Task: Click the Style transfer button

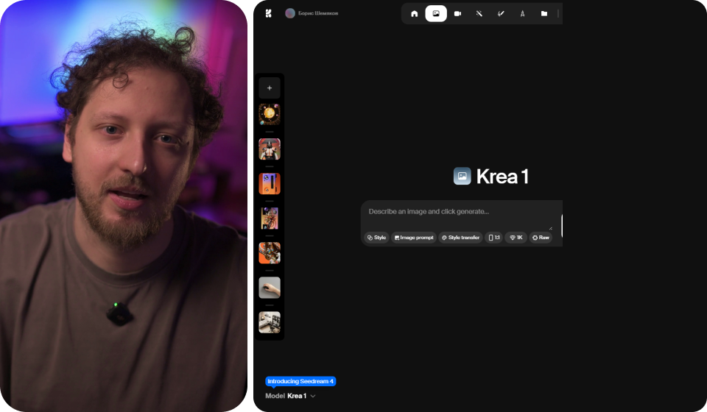Action: click(460, 238)
